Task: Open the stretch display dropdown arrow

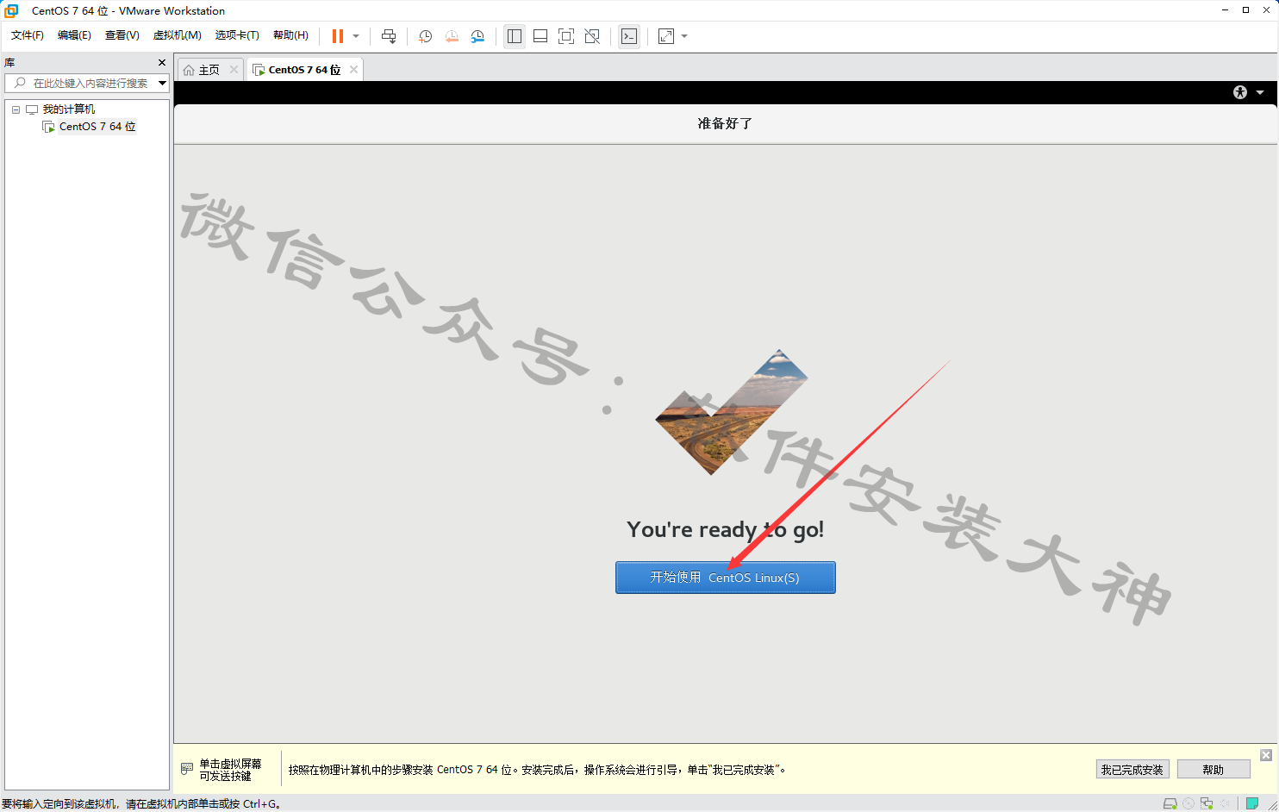Action: point(684,36)
